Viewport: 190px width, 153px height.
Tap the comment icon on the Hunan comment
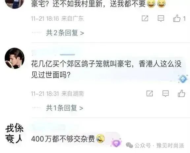tap(166, 93)
